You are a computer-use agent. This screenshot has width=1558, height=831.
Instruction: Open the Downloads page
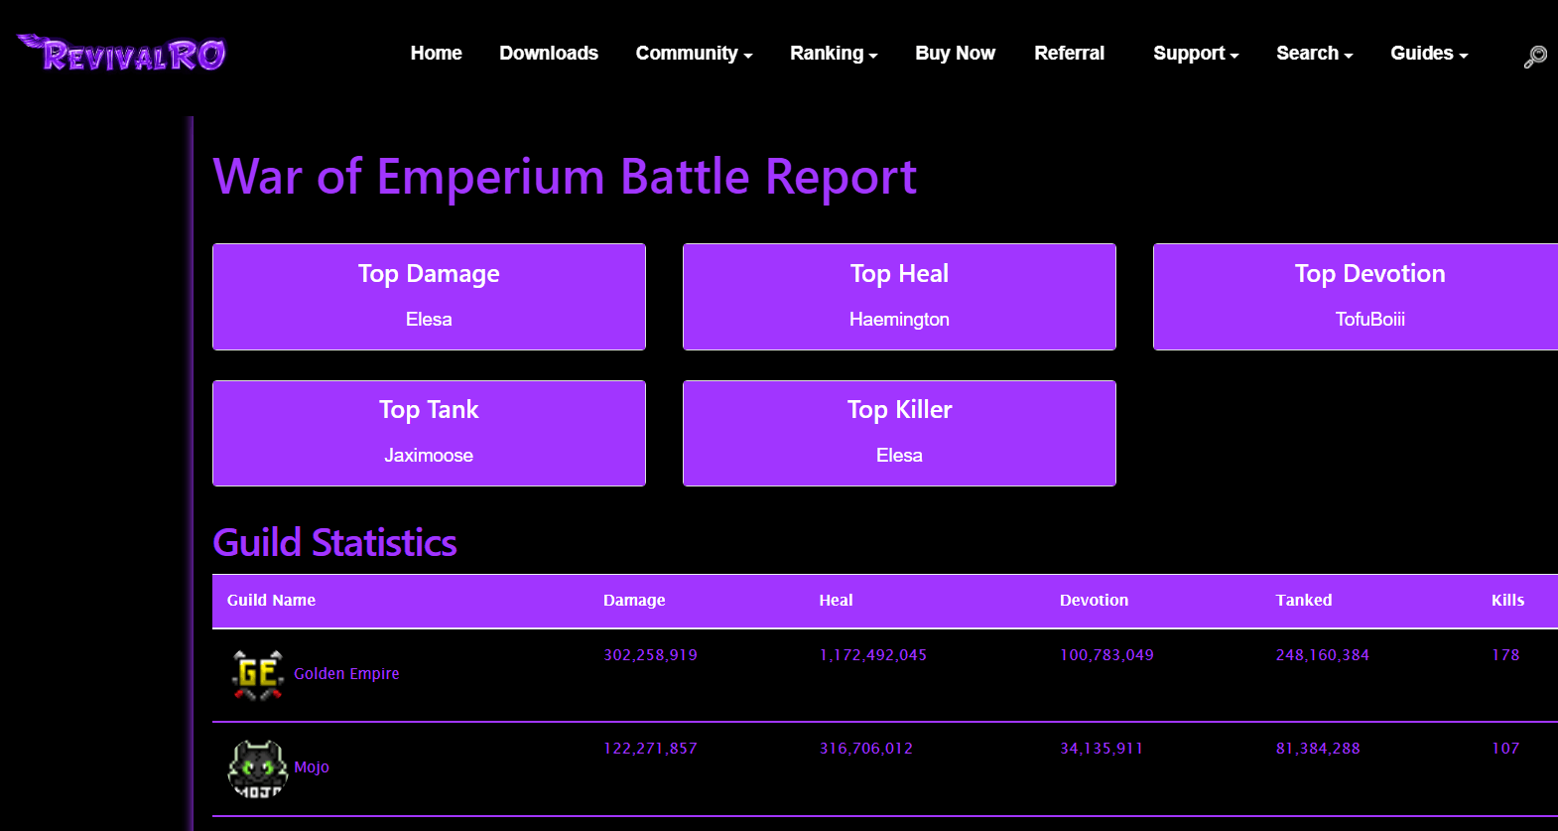click(x=548, y=54)
